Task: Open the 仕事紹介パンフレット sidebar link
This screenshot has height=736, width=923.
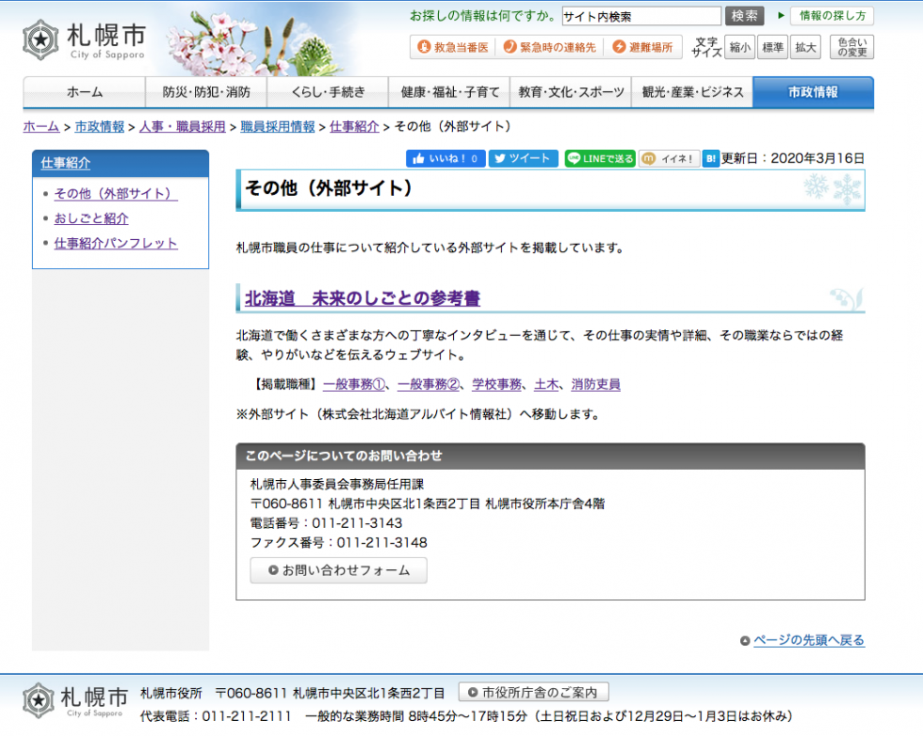Action: [x=116, y=243]
